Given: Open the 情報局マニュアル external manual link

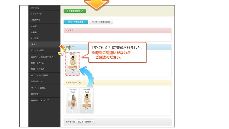Looking at the screenshot, I should click(40, 101).
